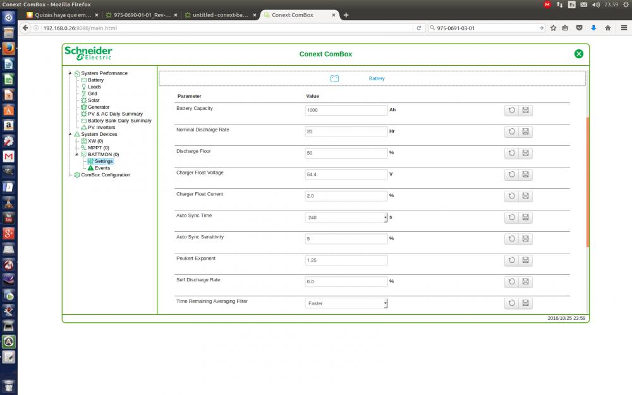Reset the Auto Sync Time value
This screenshot has height=395, width=632.
click(511, 217)
